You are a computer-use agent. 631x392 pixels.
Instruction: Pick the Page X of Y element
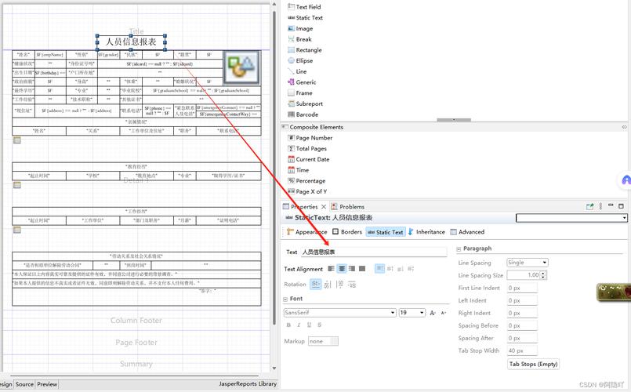[x=307, y=191]
